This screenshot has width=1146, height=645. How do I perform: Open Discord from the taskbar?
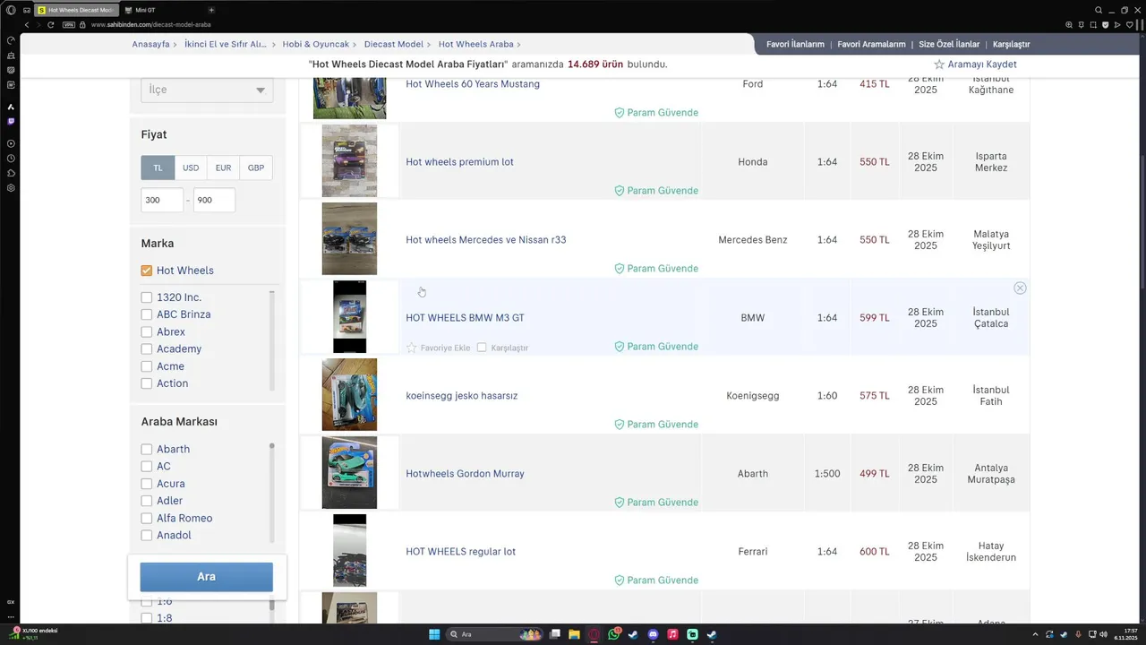[x=653, y=634]
